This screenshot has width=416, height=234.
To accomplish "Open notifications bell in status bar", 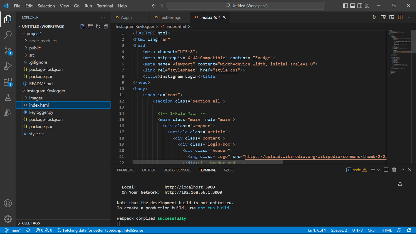I will coord(409,230).
